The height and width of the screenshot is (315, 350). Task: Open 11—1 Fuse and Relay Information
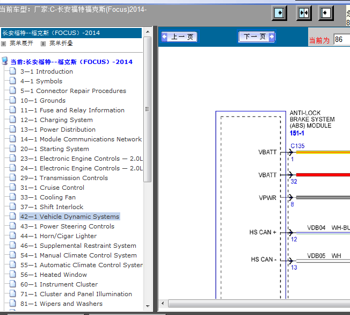[x=72, y=110]
